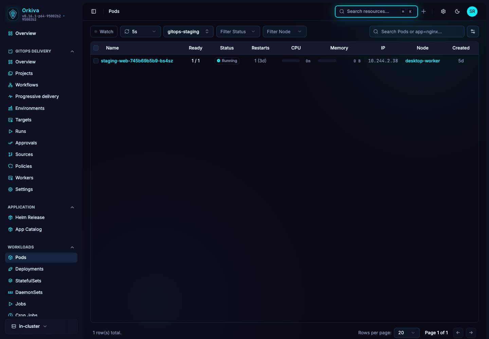Open pod staging-web-745b69b5b9-bs4sz link
Image resolution: width=489 pixels, height=339 pixels.
[137, 61]
